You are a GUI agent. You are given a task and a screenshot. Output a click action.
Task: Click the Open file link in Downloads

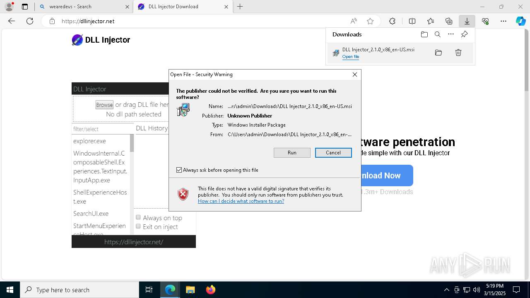[351, 57]
